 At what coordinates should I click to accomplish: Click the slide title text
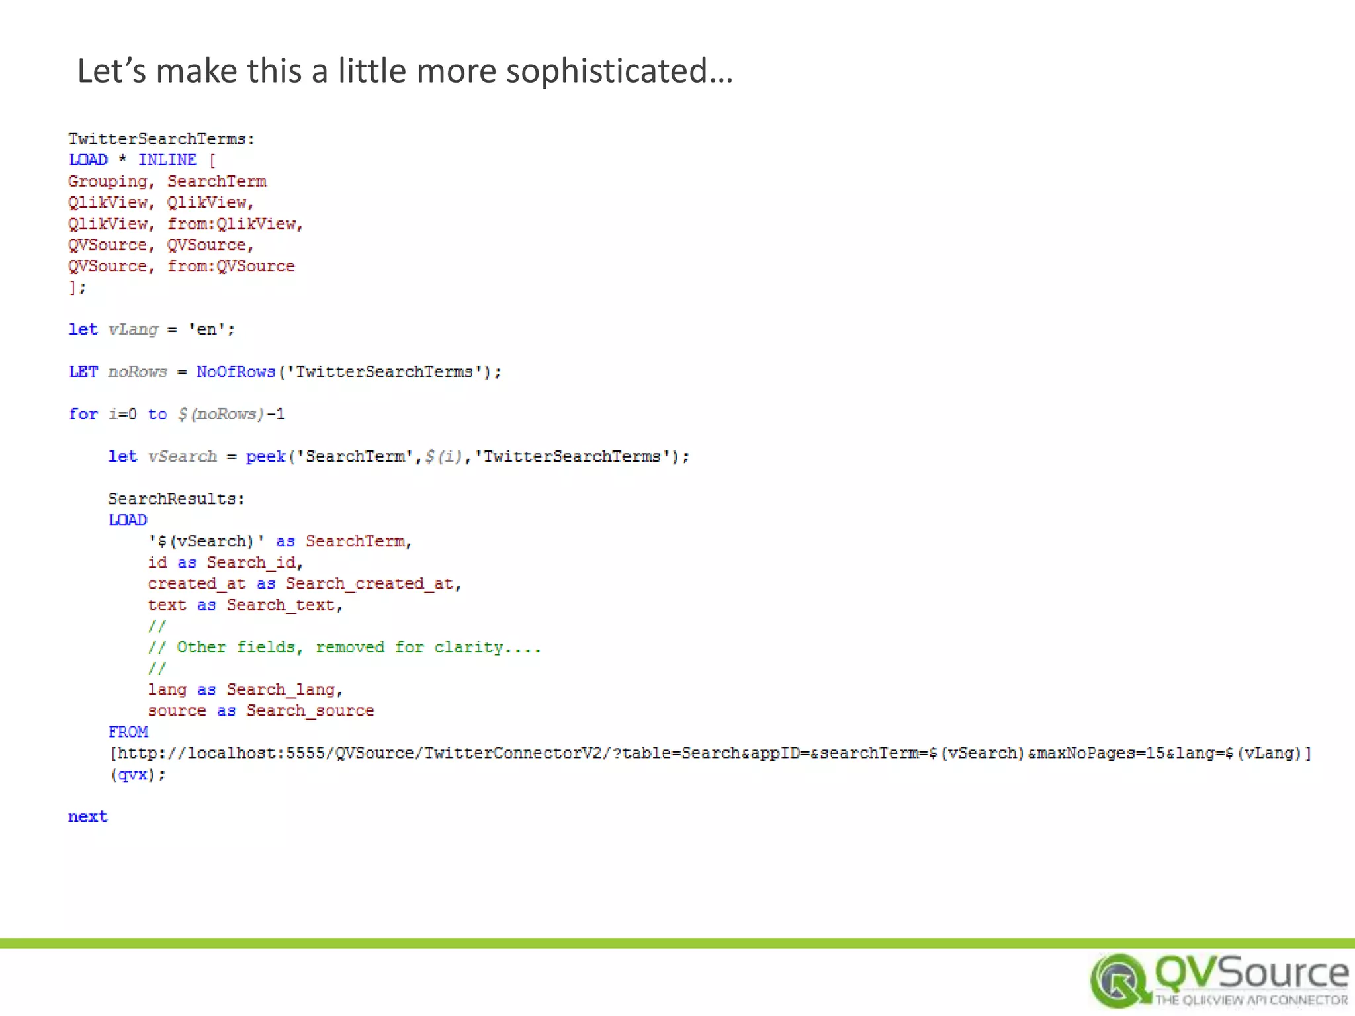[x=405, y=71]
